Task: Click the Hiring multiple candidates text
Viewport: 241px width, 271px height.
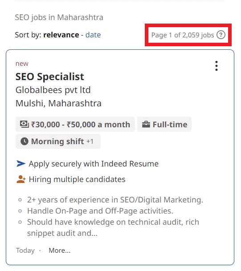Action: 77,179
